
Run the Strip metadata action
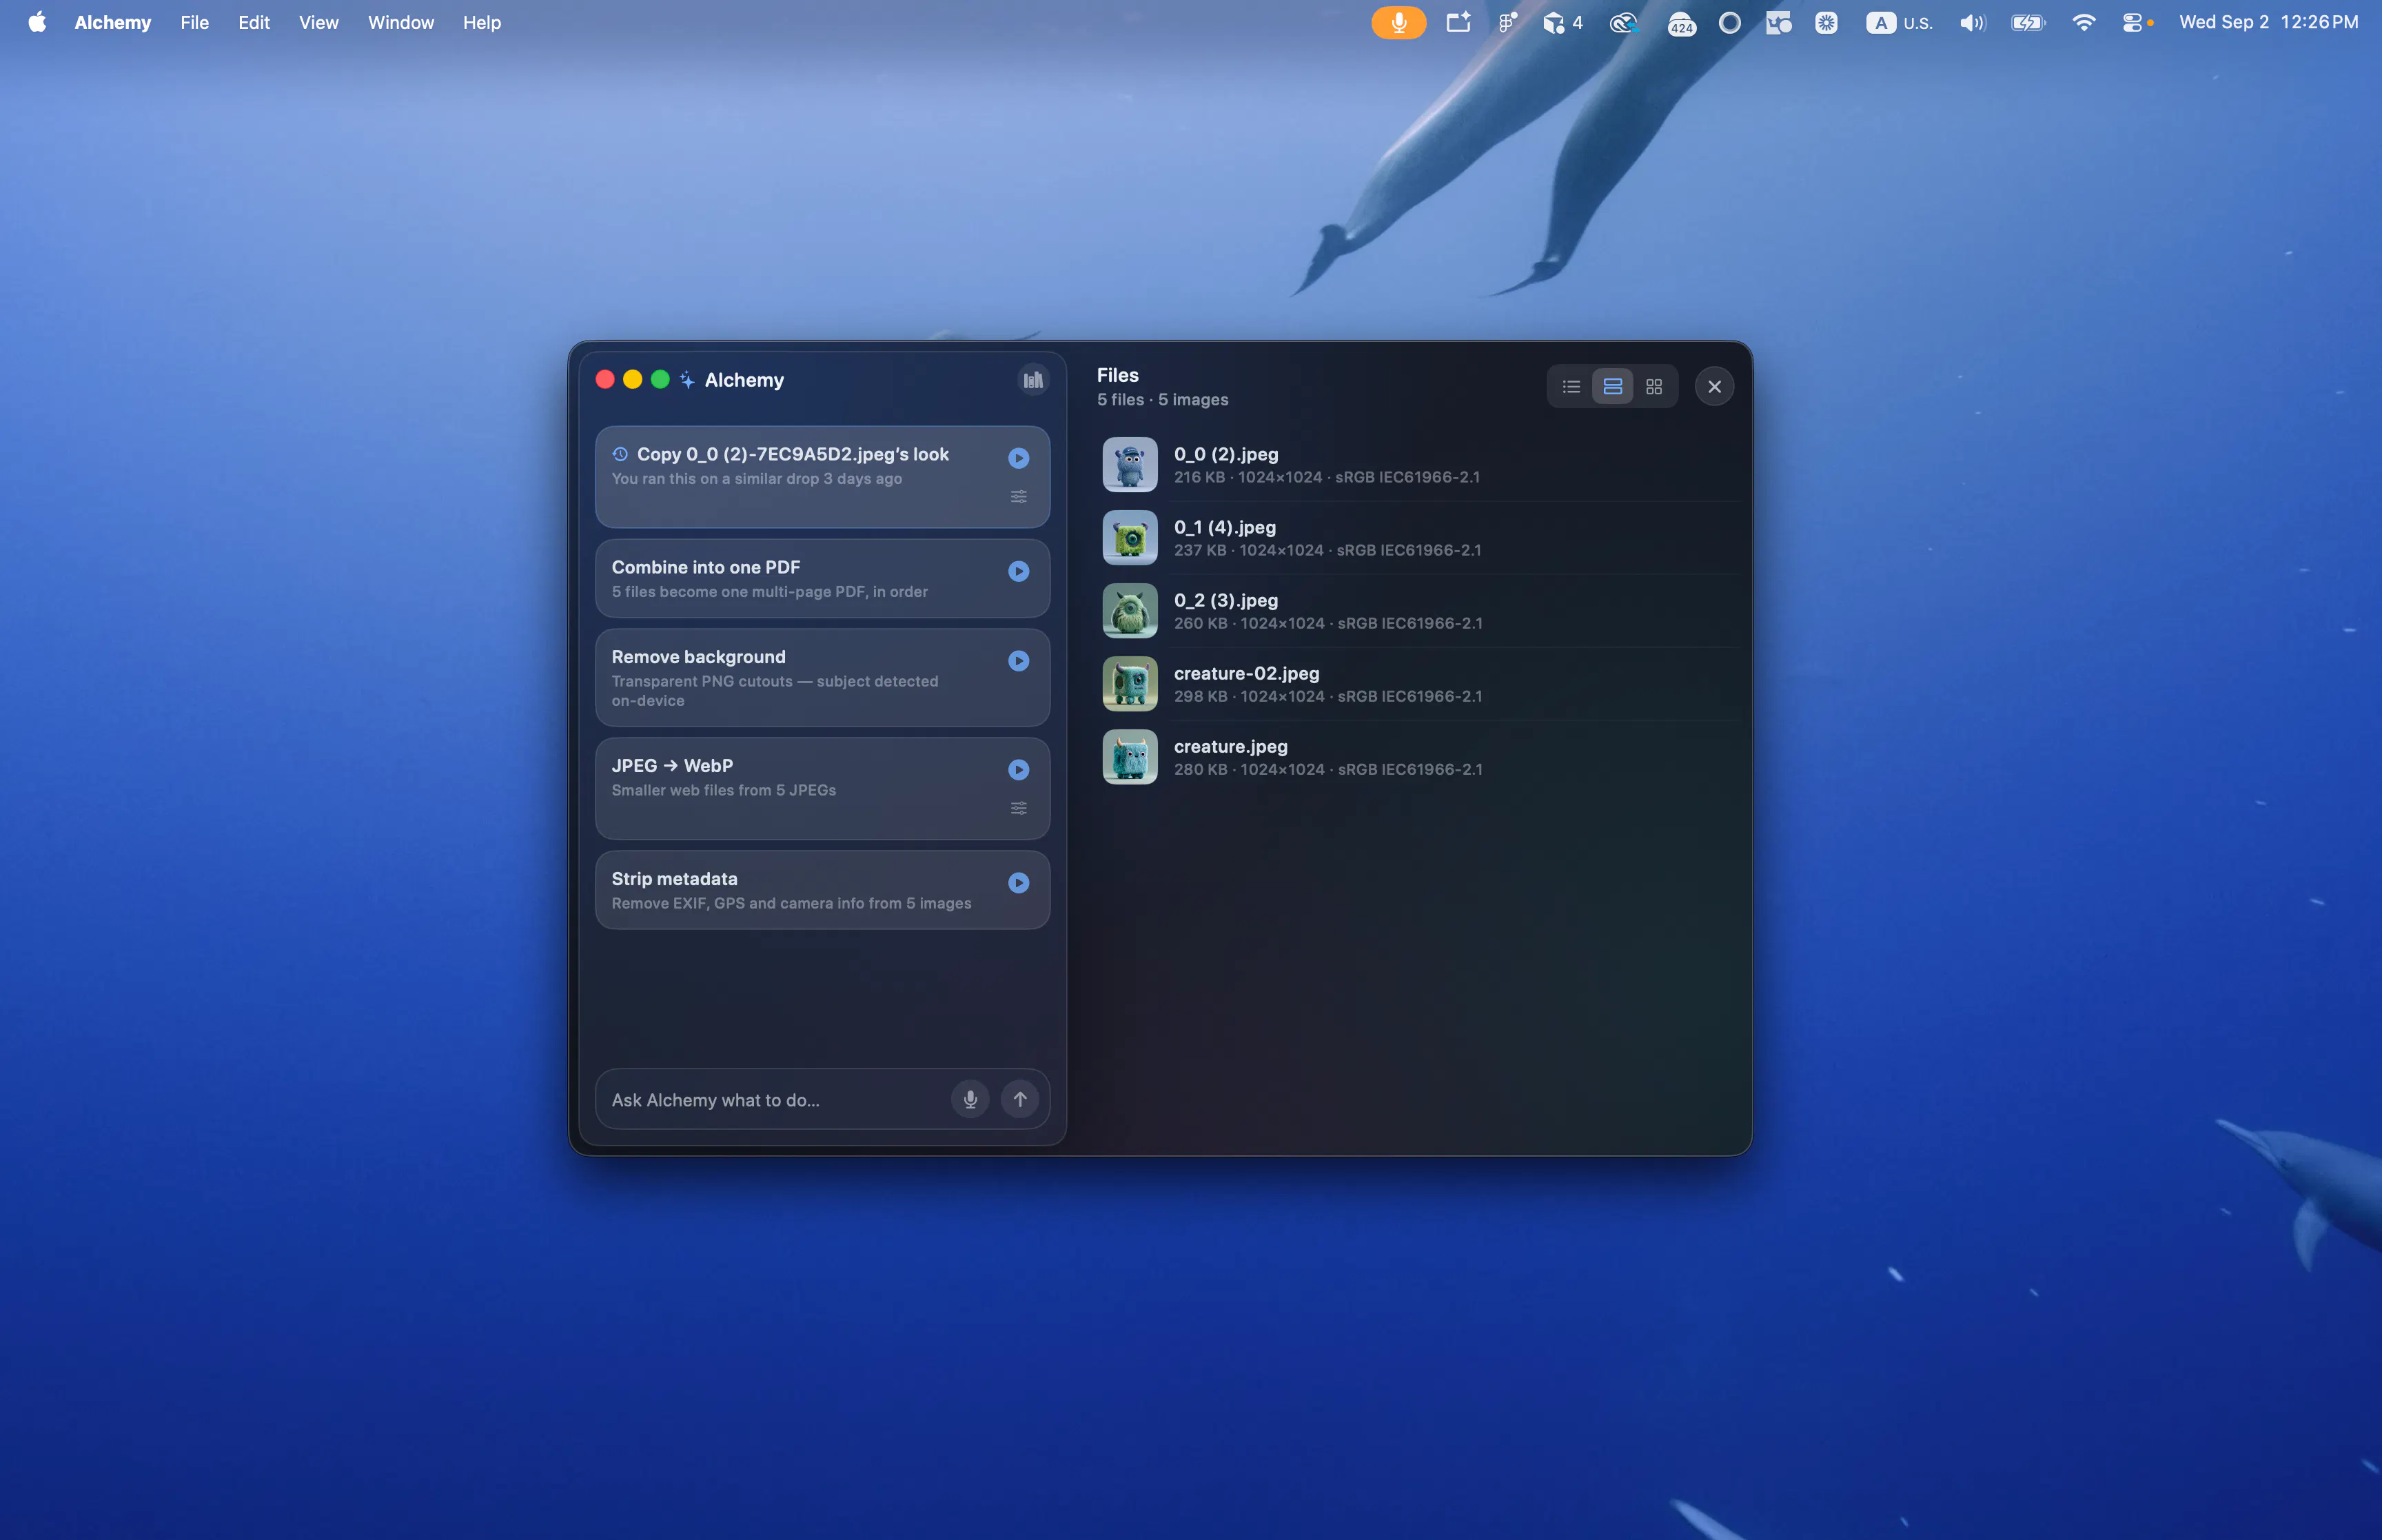(x=1019, y=883)
